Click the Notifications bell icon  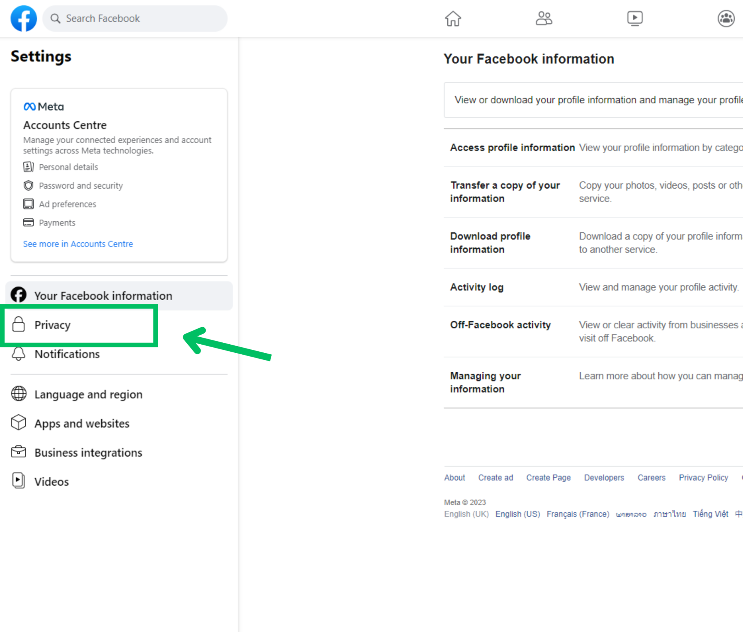18,354
